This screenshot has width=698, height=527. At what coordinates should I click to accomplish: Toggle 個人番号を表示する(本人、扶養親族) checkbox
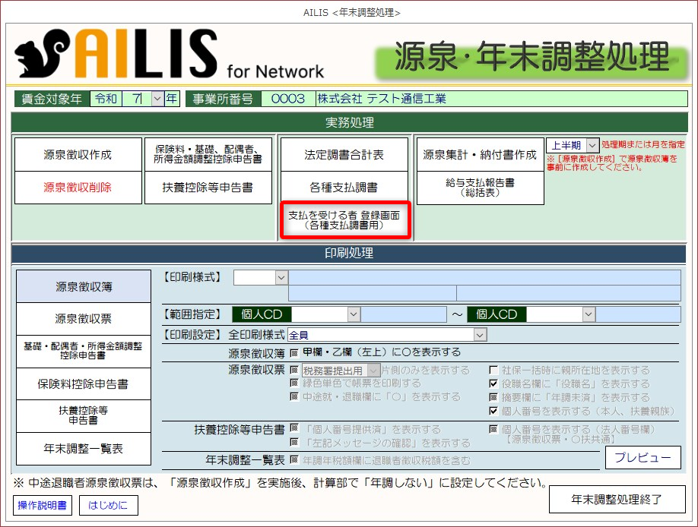(x=493, y=412)
